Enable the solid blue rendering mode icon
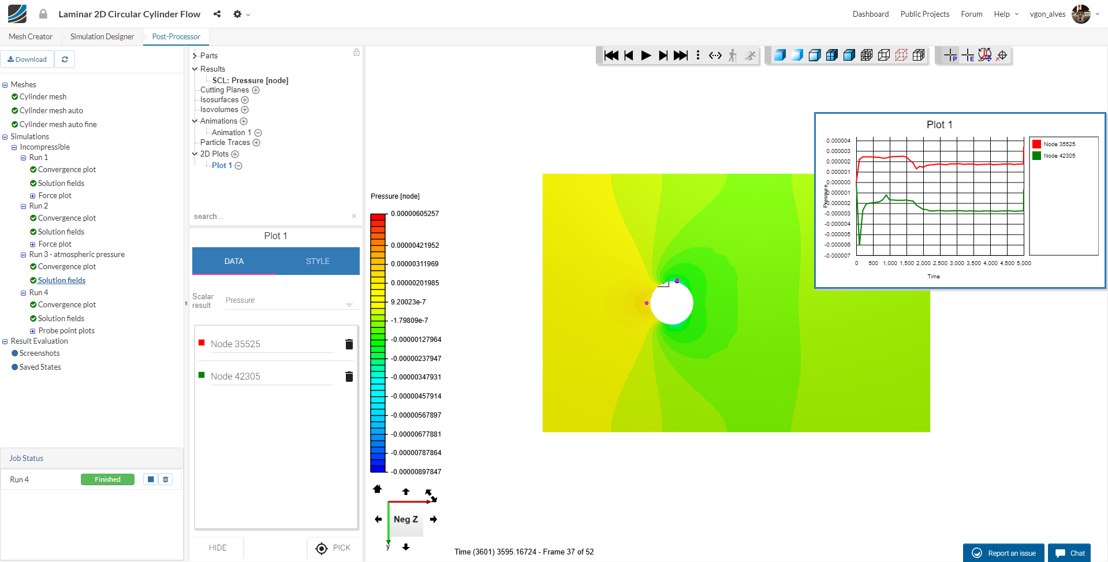This screenshot has width=1108, height=562. tap(779, 55)
